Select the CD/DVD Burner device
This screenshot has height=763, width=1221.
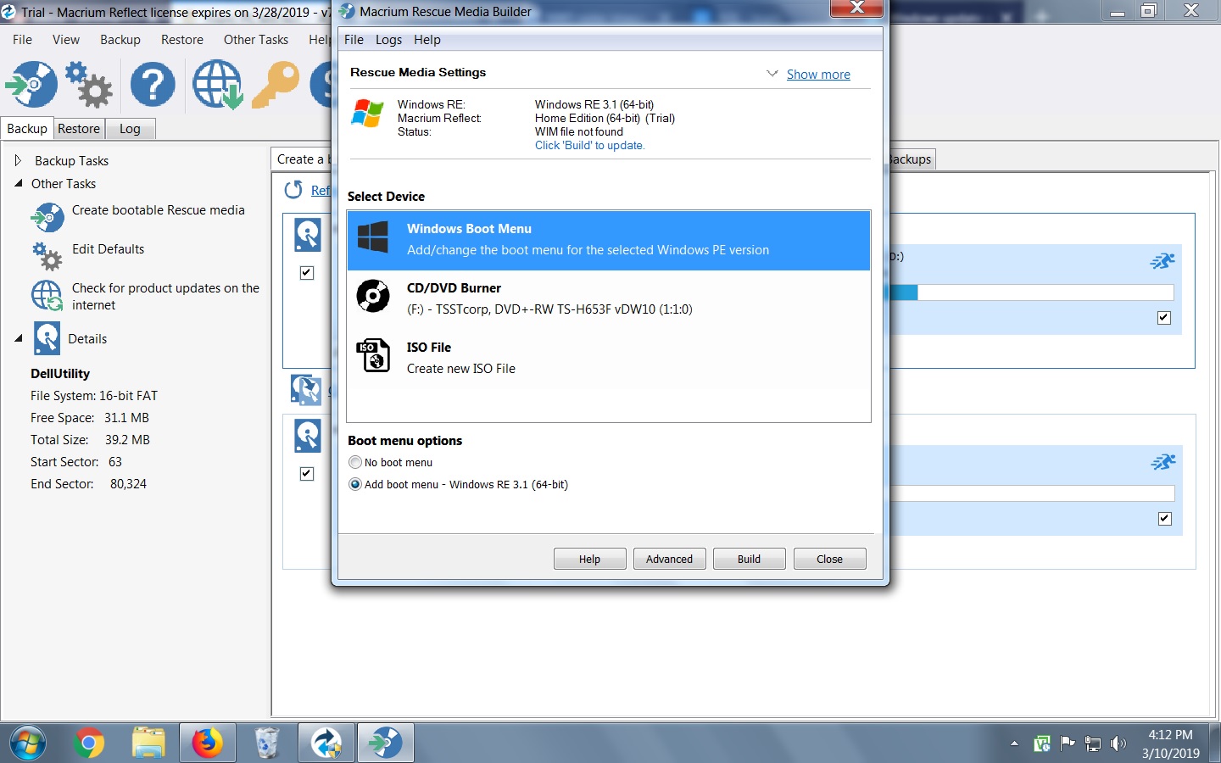point(608,298)
